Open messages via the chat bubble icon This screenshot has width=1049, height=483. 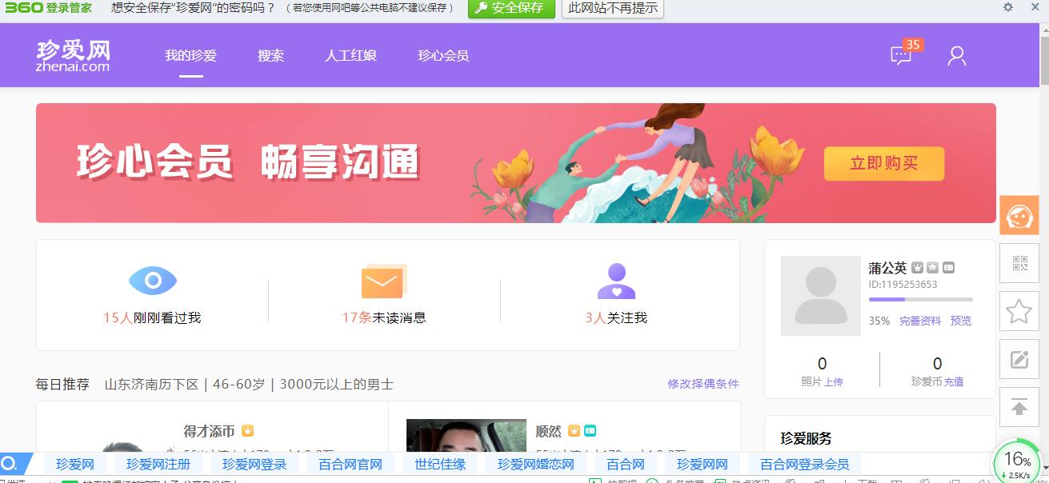coord(900,55)
